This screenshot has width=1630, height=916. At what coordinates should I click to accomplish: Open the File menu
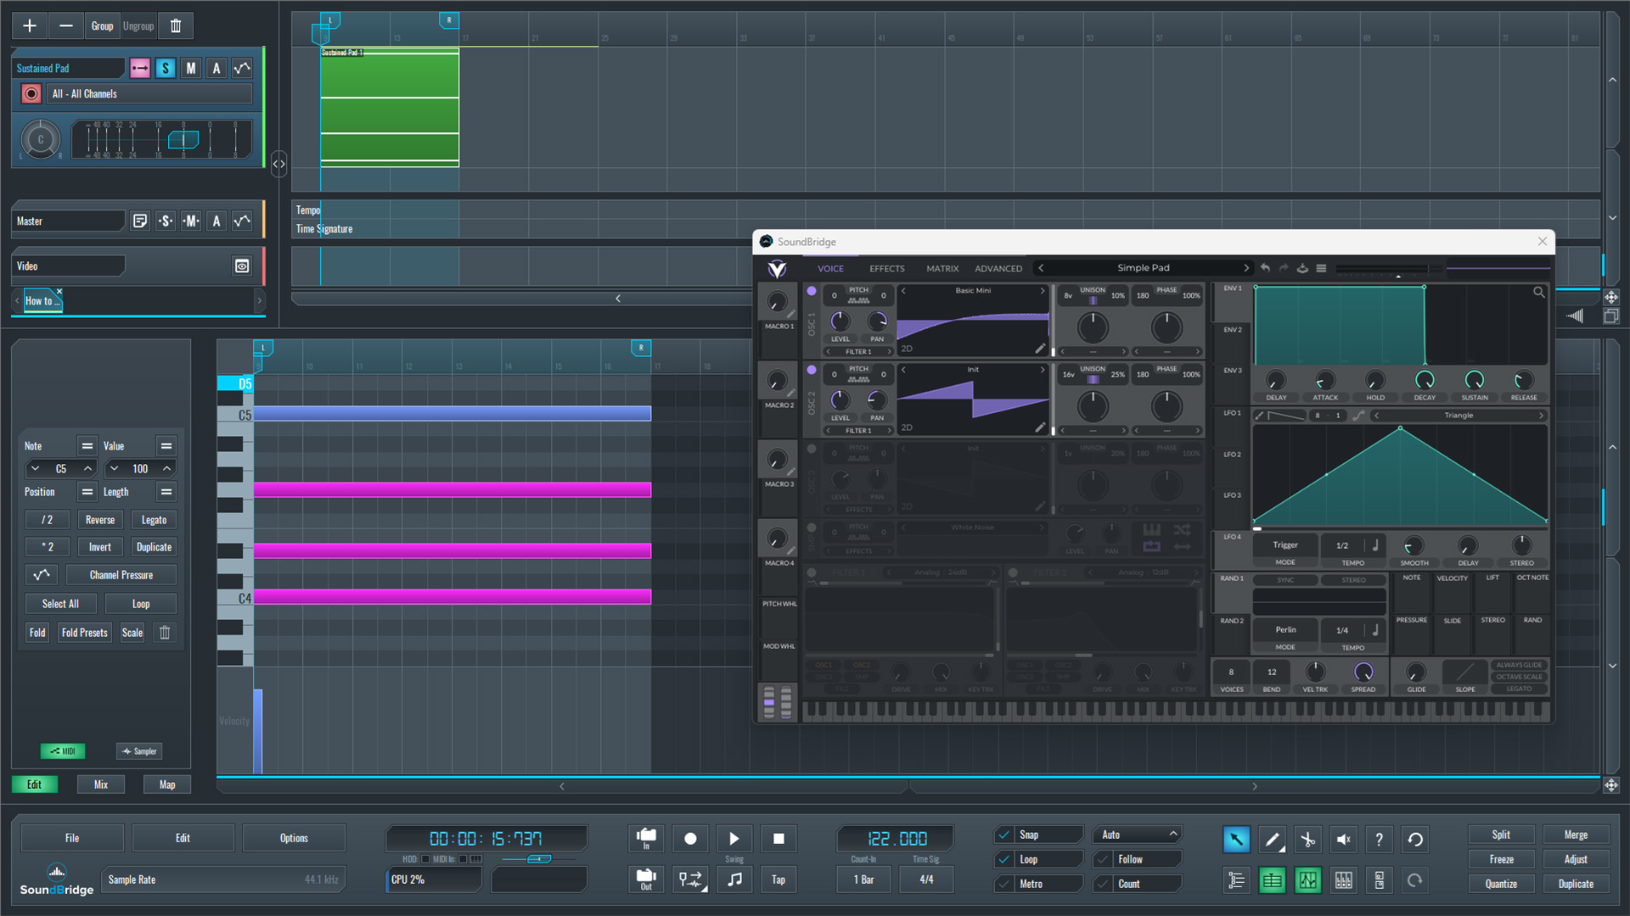pos(72,838)
